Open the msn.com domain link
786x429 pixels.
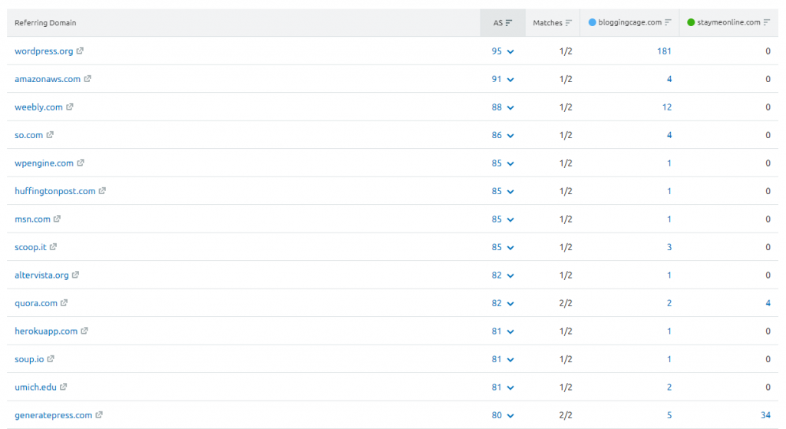click(x=32, y=219)
